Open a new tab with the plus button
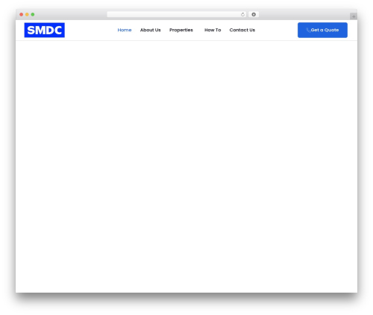The image size is (373, 315). (354, 16)
